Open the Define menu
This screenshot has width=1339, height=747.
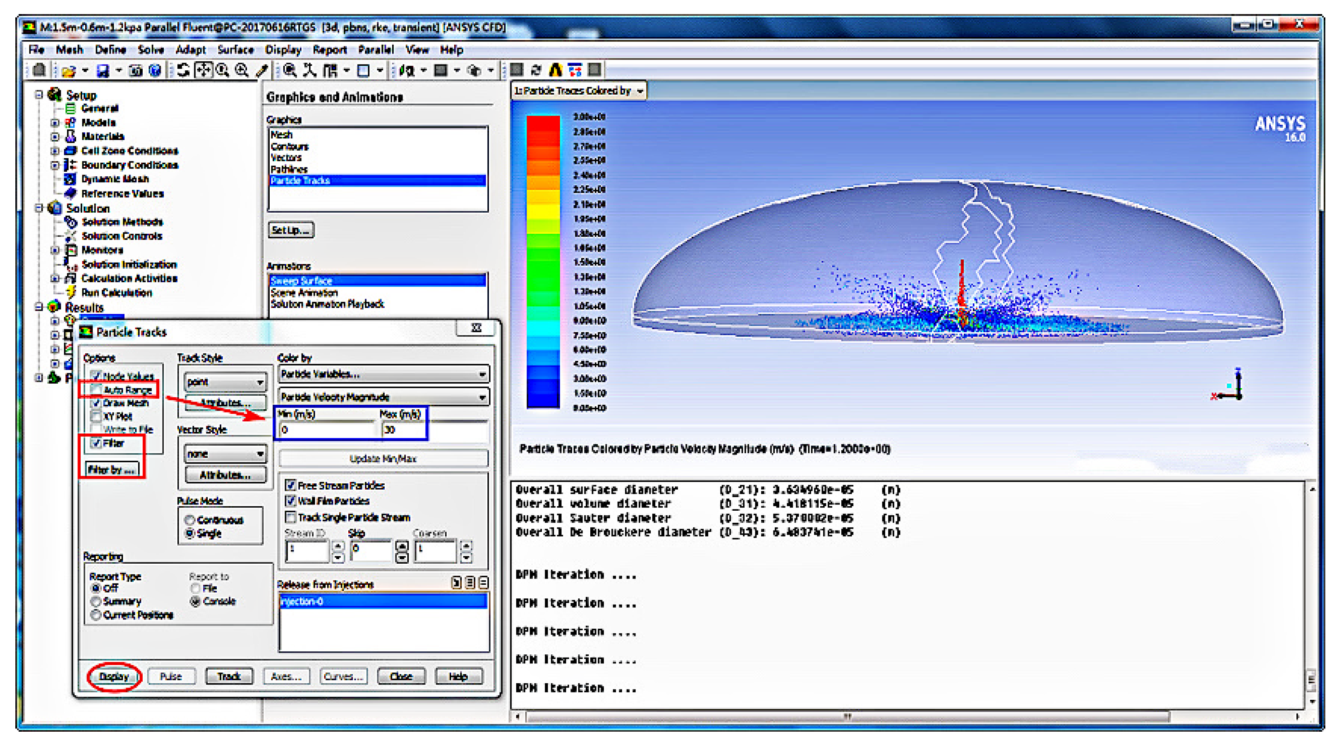point(110,50)
